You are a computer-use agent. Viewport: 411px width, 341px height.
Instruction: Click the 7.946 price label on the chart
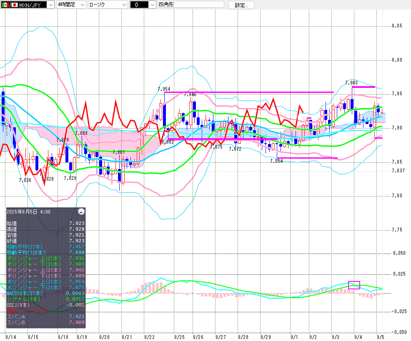pyautogui.click(x=190, y=95)
